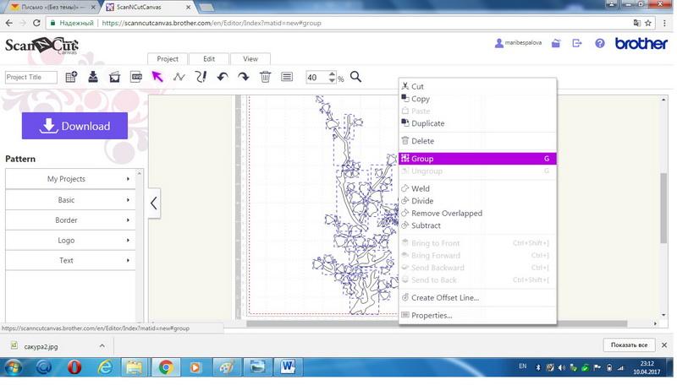677x385 pixels.
Task: Choose Create Offset Line from menu
Action: click(477, 298)
